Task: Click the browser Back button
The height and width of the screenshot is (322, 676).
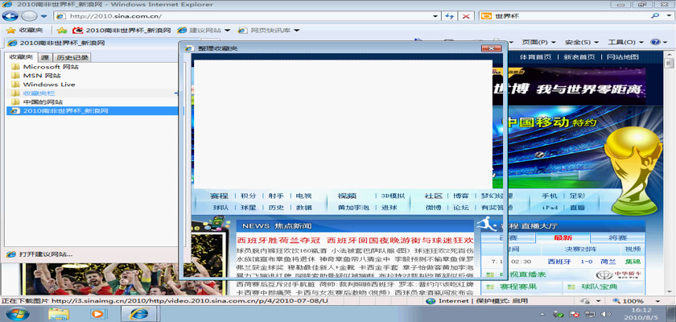Action: 10,16
